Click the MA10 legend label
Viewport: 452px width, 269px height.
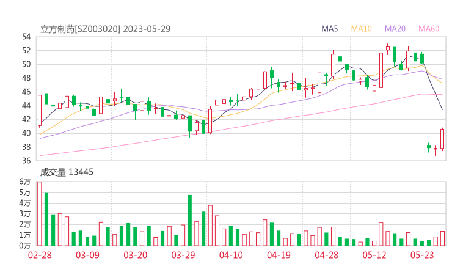pos(361,29)
